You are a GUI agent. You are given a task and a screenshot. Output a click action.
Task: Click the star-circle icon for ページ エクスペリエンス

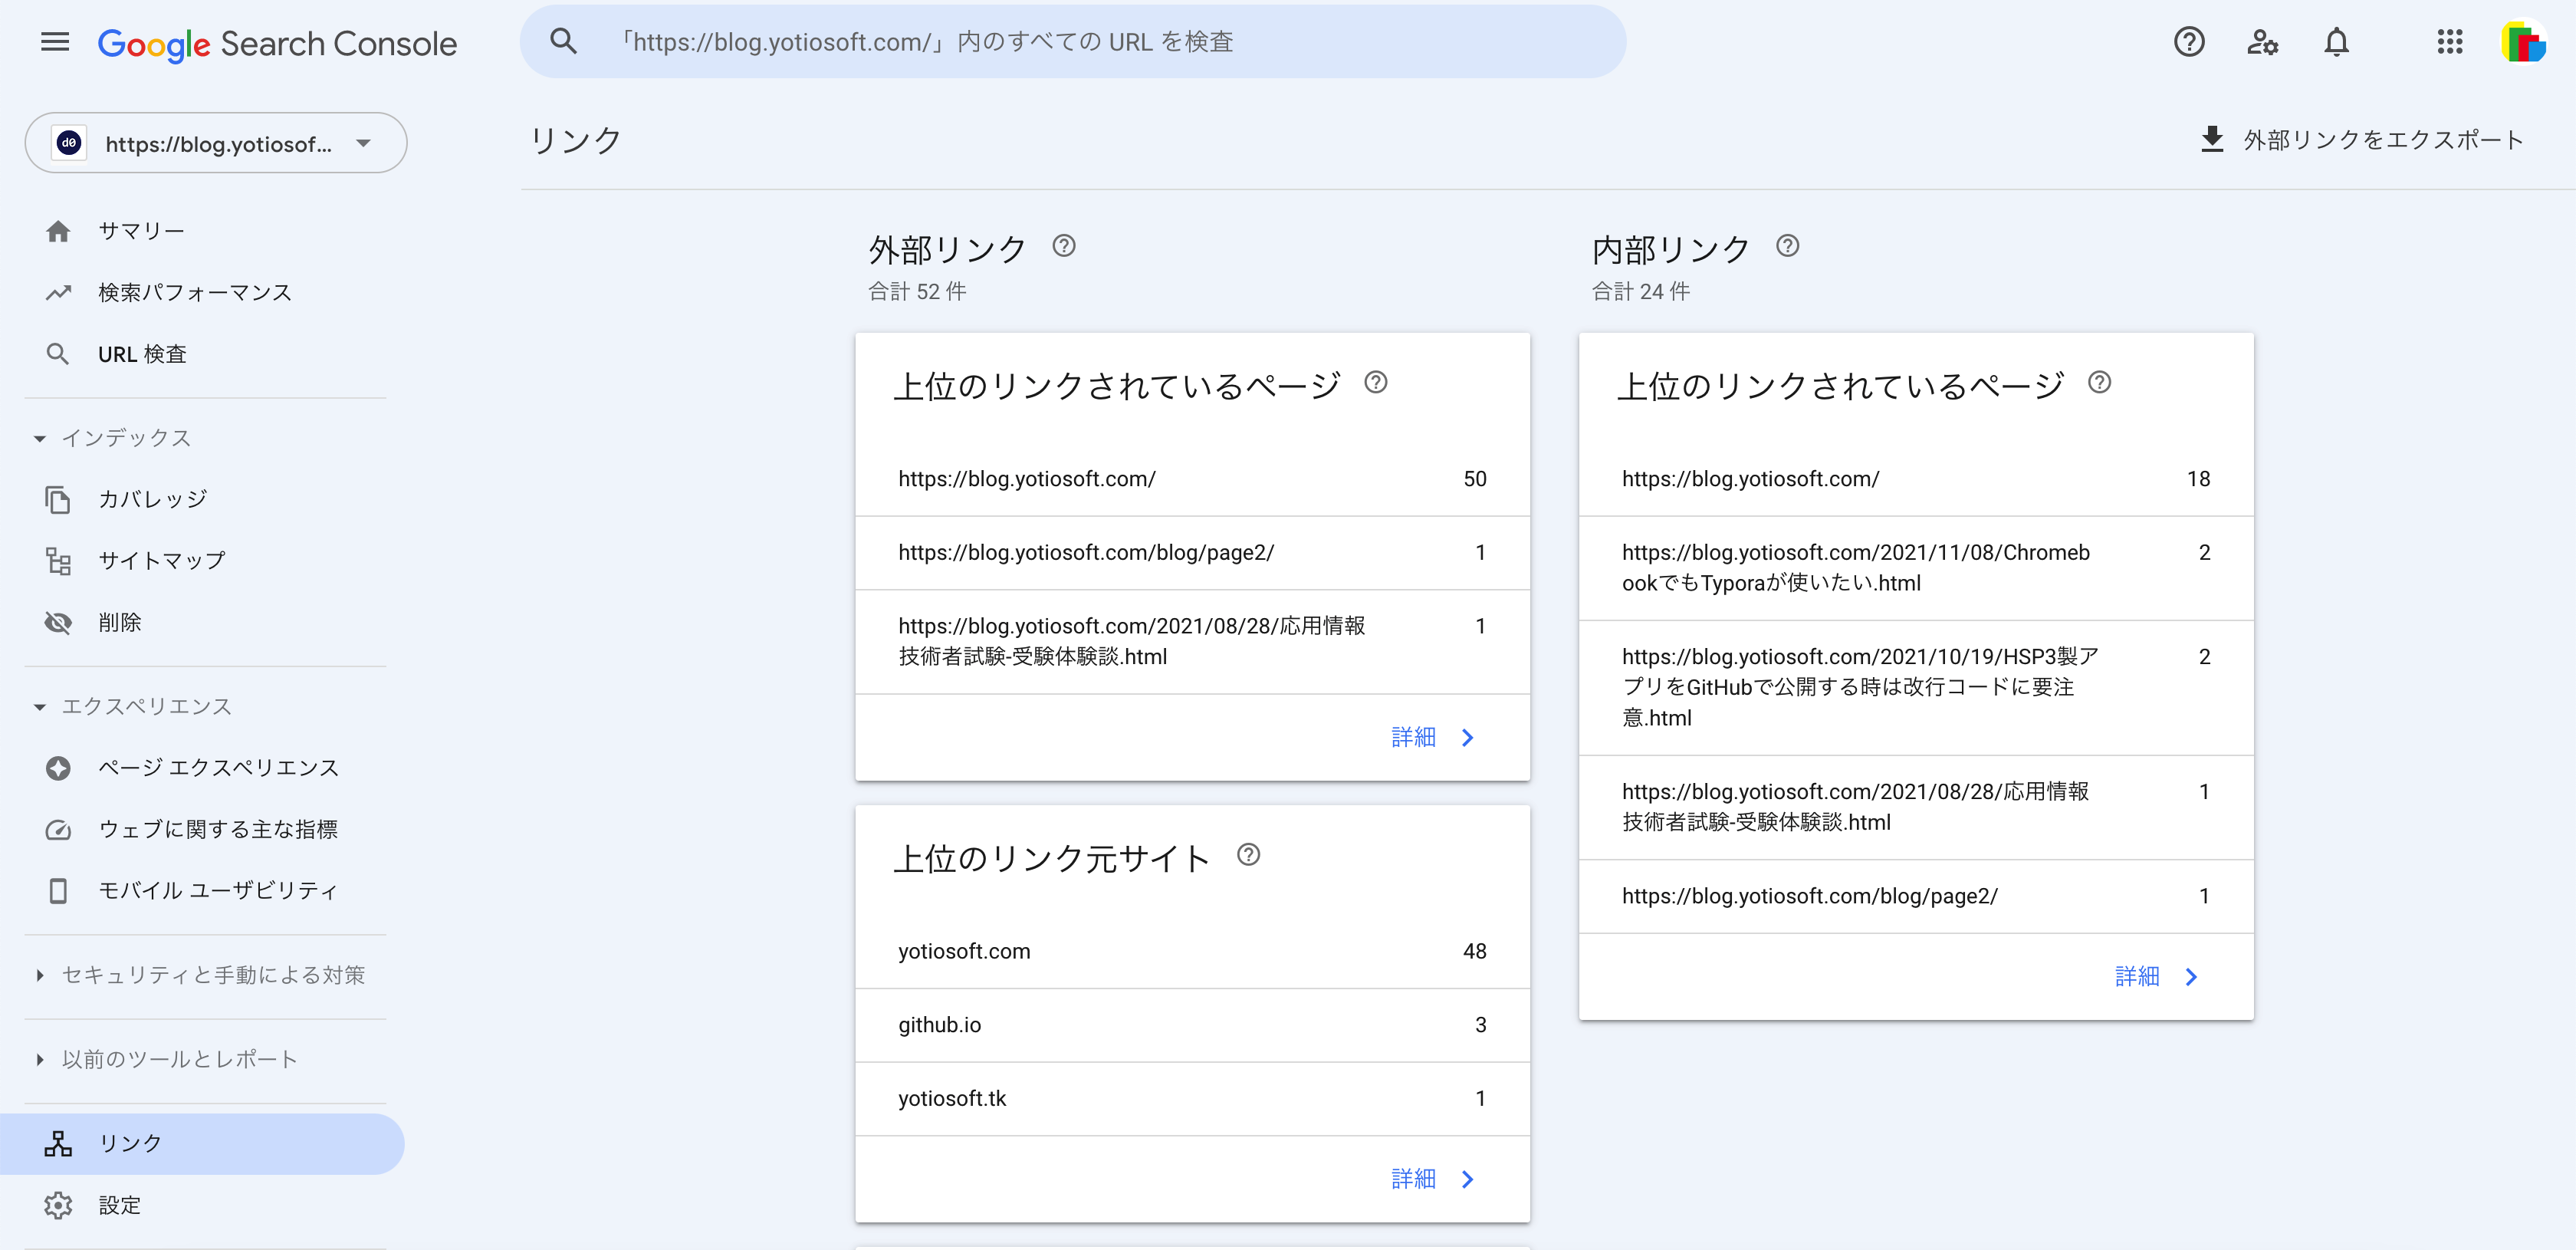click(58, 767)
